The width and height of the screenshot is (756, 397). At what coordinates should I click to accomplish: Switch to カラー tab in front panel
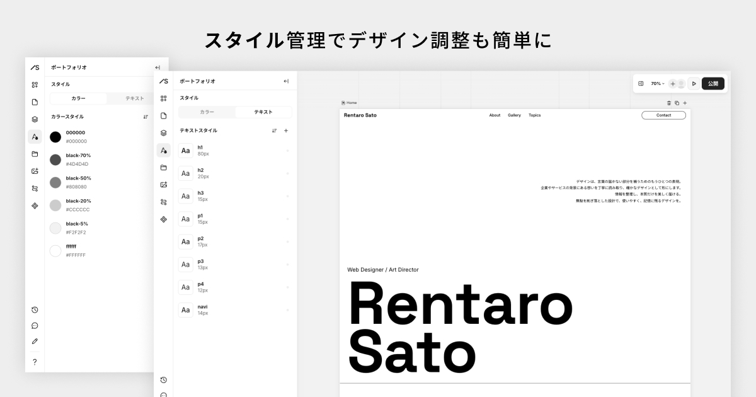click(207, 112)
